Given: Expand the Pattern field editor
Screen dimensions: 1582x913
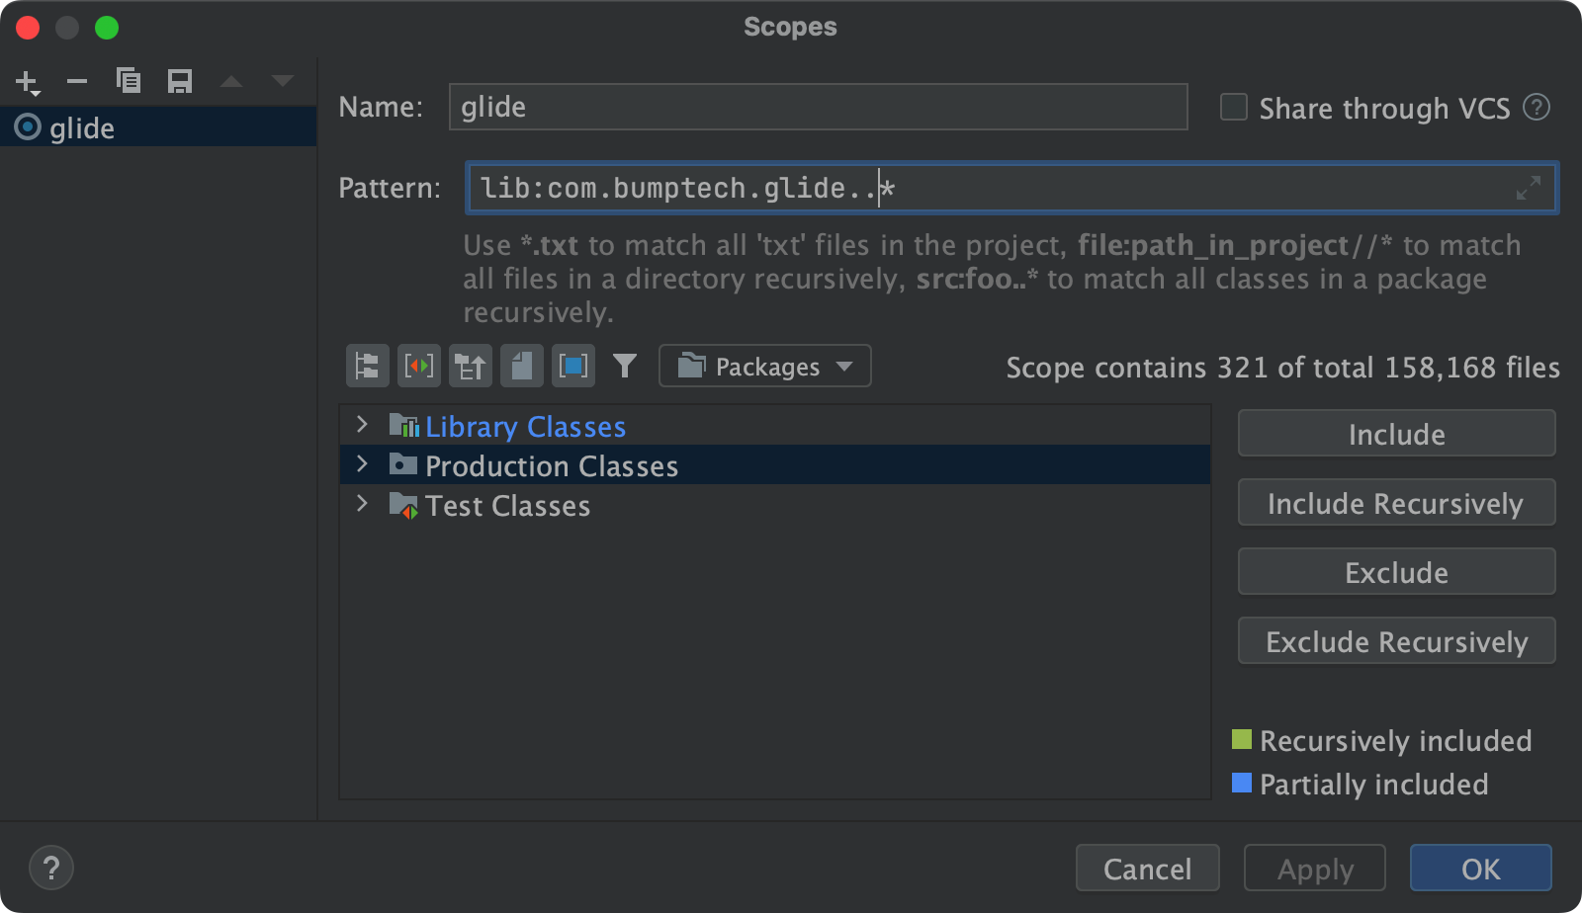Looking at the screenshot, I should [x=1529, y=188].
